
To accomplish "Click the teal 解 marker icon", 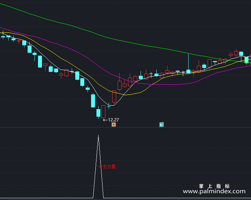I will pos(161,125).
